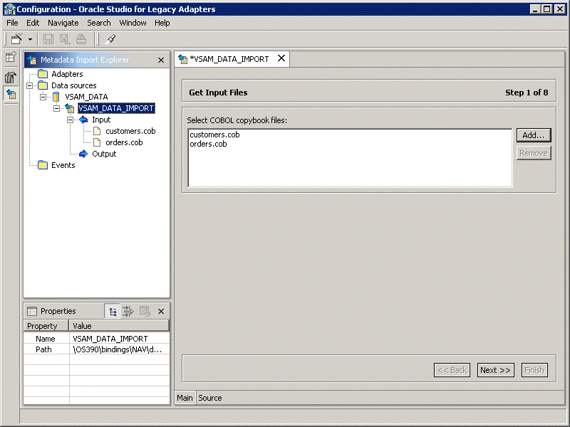
Task: Select orders.cob in the explorer tree
Action: tap(124, 142)
